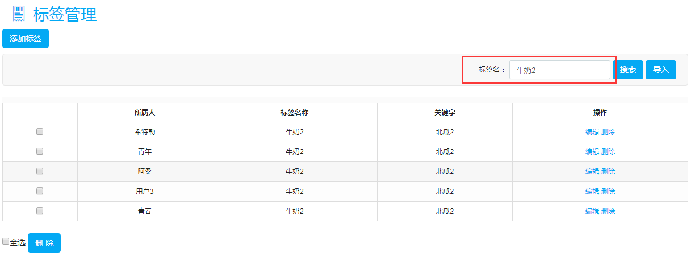Click the tag management page icon
Screen dimensions: 695x256
click(x=19, y=14)
